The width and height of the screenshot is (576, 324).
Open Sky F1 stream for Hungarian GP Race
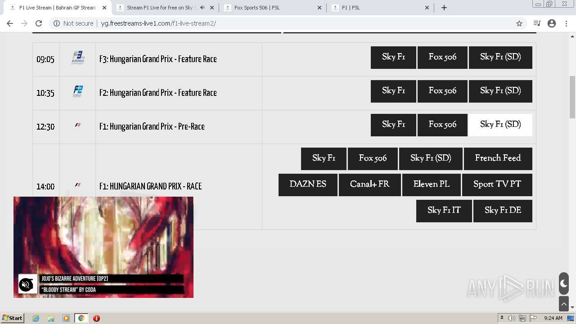point(324,159)
